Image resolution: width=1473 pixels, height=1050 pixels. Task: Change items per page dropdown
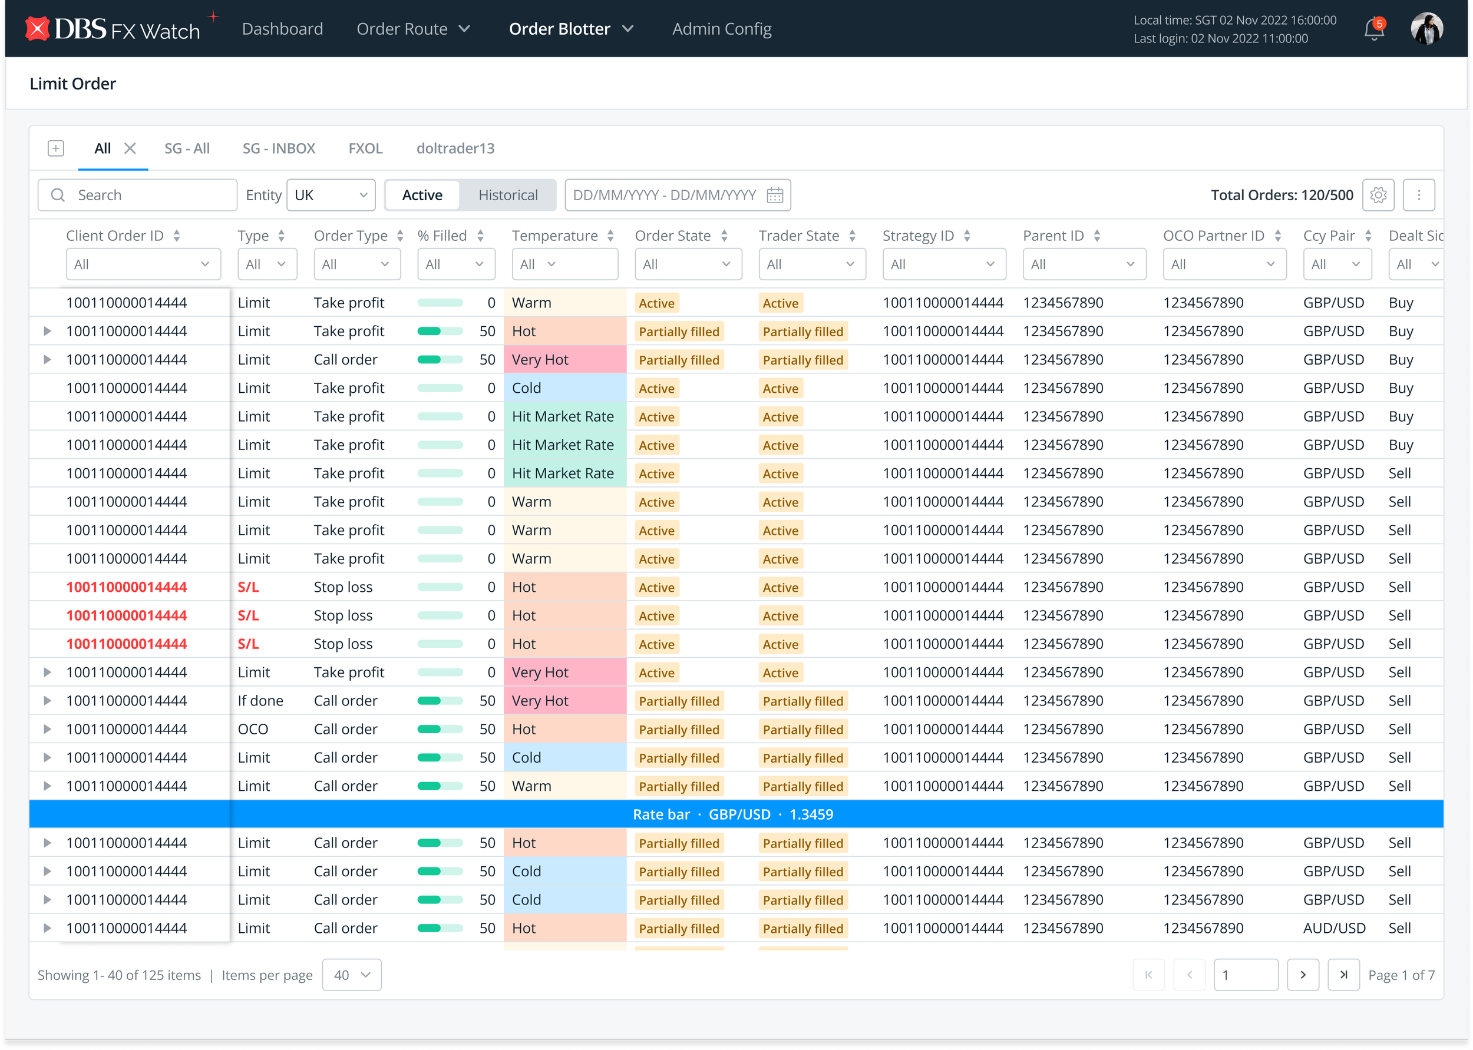click(x=351, y=975)
